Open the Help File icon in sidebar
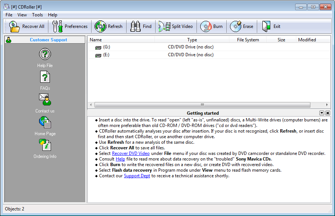Screen dimensions: 335x216 (x=45, y=54)
